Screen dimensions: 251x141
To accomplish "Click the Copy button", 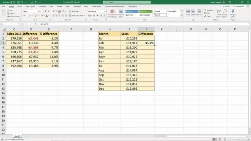I will pos(10,13).
